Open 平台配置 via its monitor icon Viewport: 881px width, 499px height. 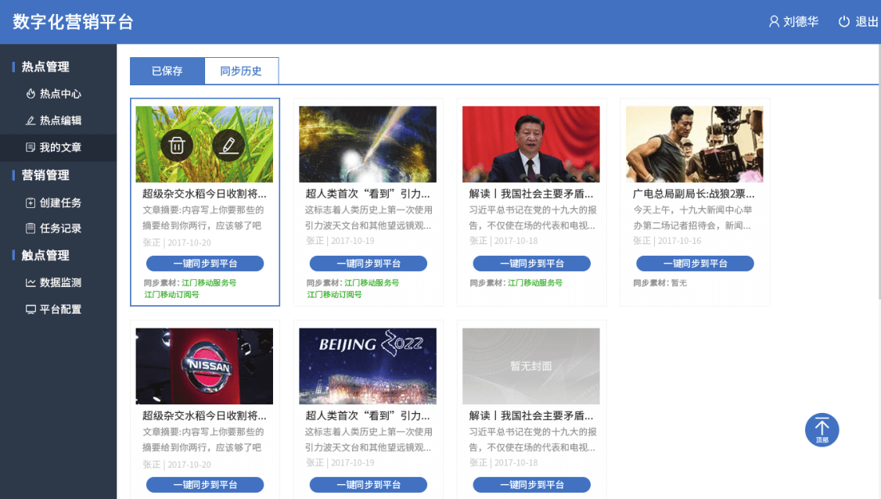(31, 309)
